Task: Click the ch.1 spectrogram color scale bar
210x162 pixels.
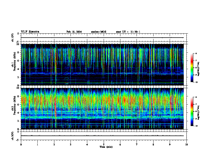Action: (x=192, y=68)
